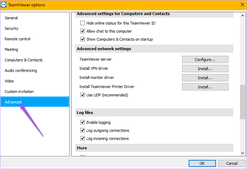The image size is (247, 169).
Task: Click Configure button for TeamViewer server
Action: point(205,60)
